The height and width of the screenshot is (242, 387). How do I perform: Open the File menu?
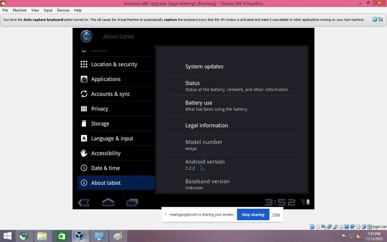pyautogui.click(x=5, y=10)
